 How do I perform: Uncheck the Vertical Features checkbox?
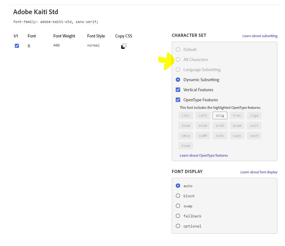point(178,90)
